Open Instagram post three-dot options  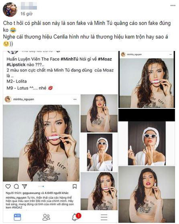click(x=75, y=99)
